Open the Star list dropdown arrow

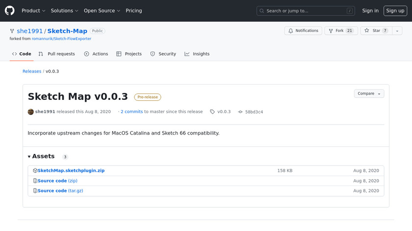(x=396, y=31)
